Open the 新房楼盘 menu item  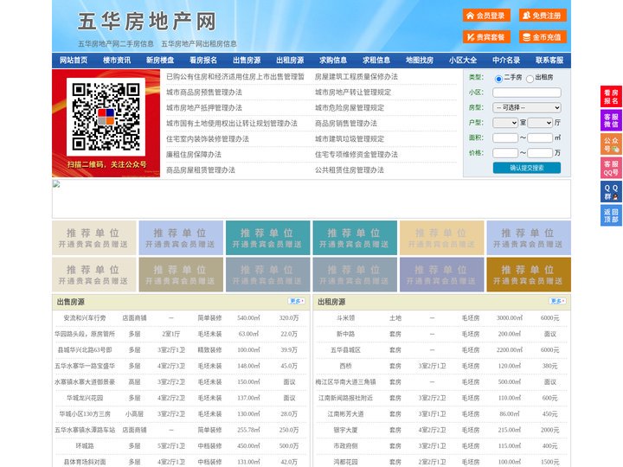tap(160, 61)
